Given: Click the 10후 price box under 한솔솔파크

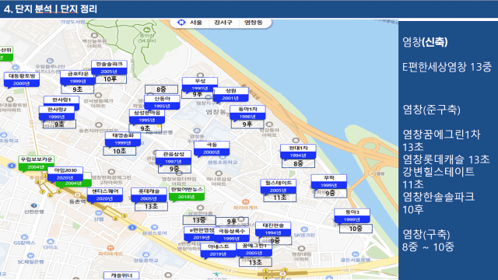Looking at the screenshot, I should [110, 79].
